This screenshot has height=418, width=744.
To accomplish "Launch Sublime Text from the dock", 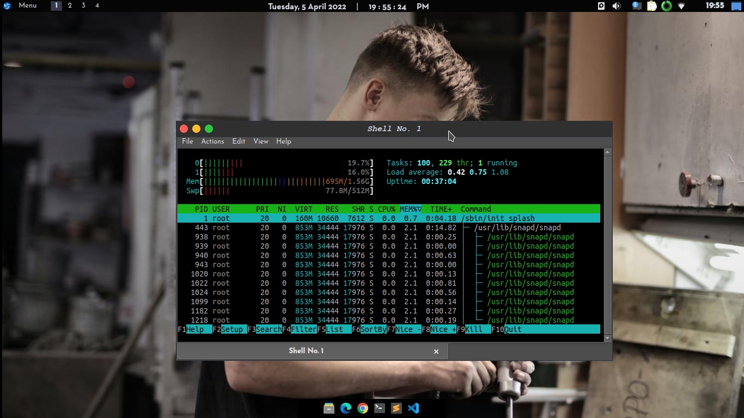I will [x=397, y=408].
